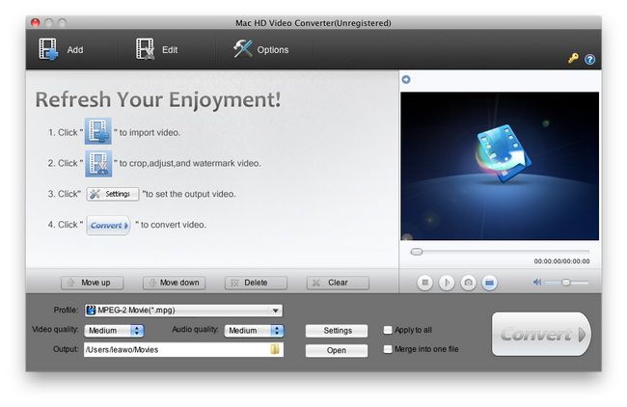
Task: Click the registration key icon
Action: tap(573, 59)
